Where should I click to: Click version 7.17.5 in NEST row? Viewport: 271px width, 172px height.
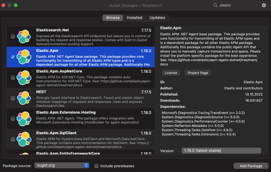click(146, 92)
